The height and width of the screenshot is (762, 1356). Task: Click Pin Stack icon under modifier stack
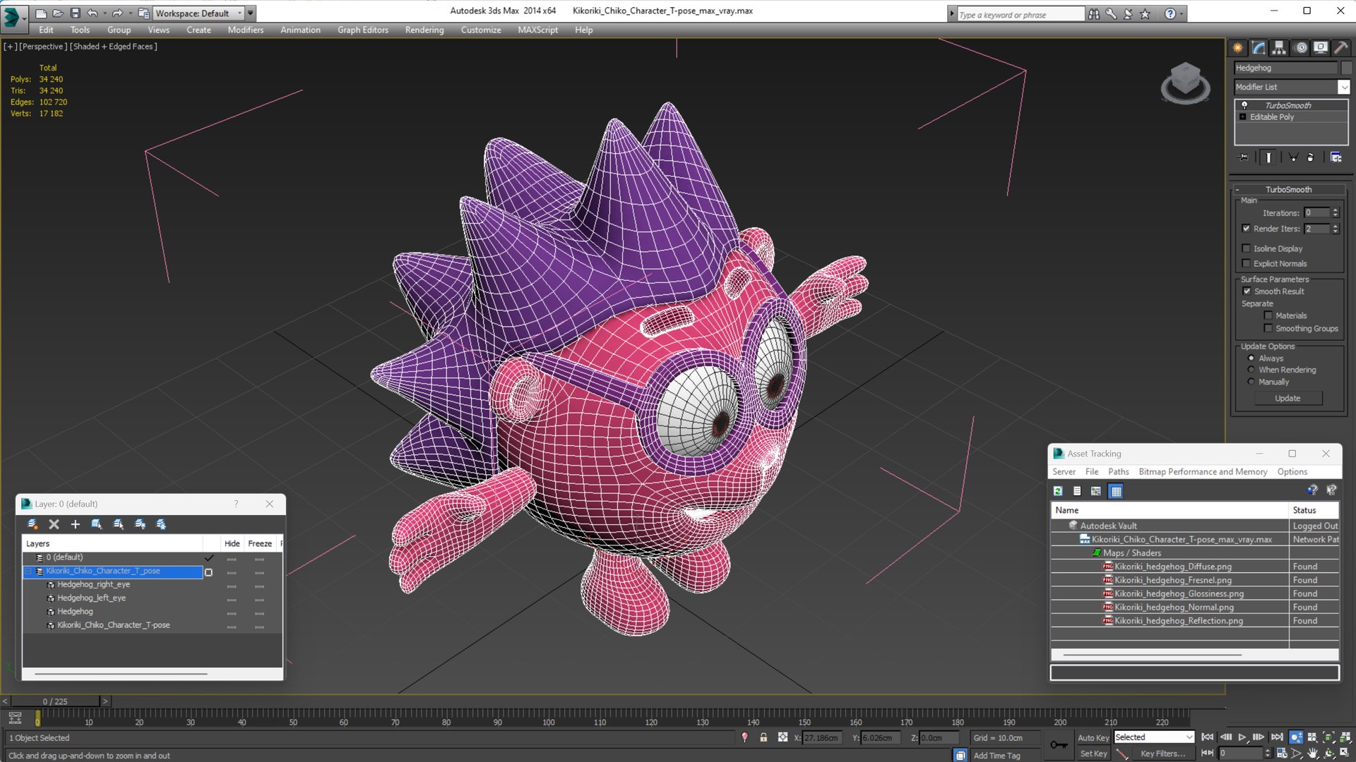(x=1244, y=157)
